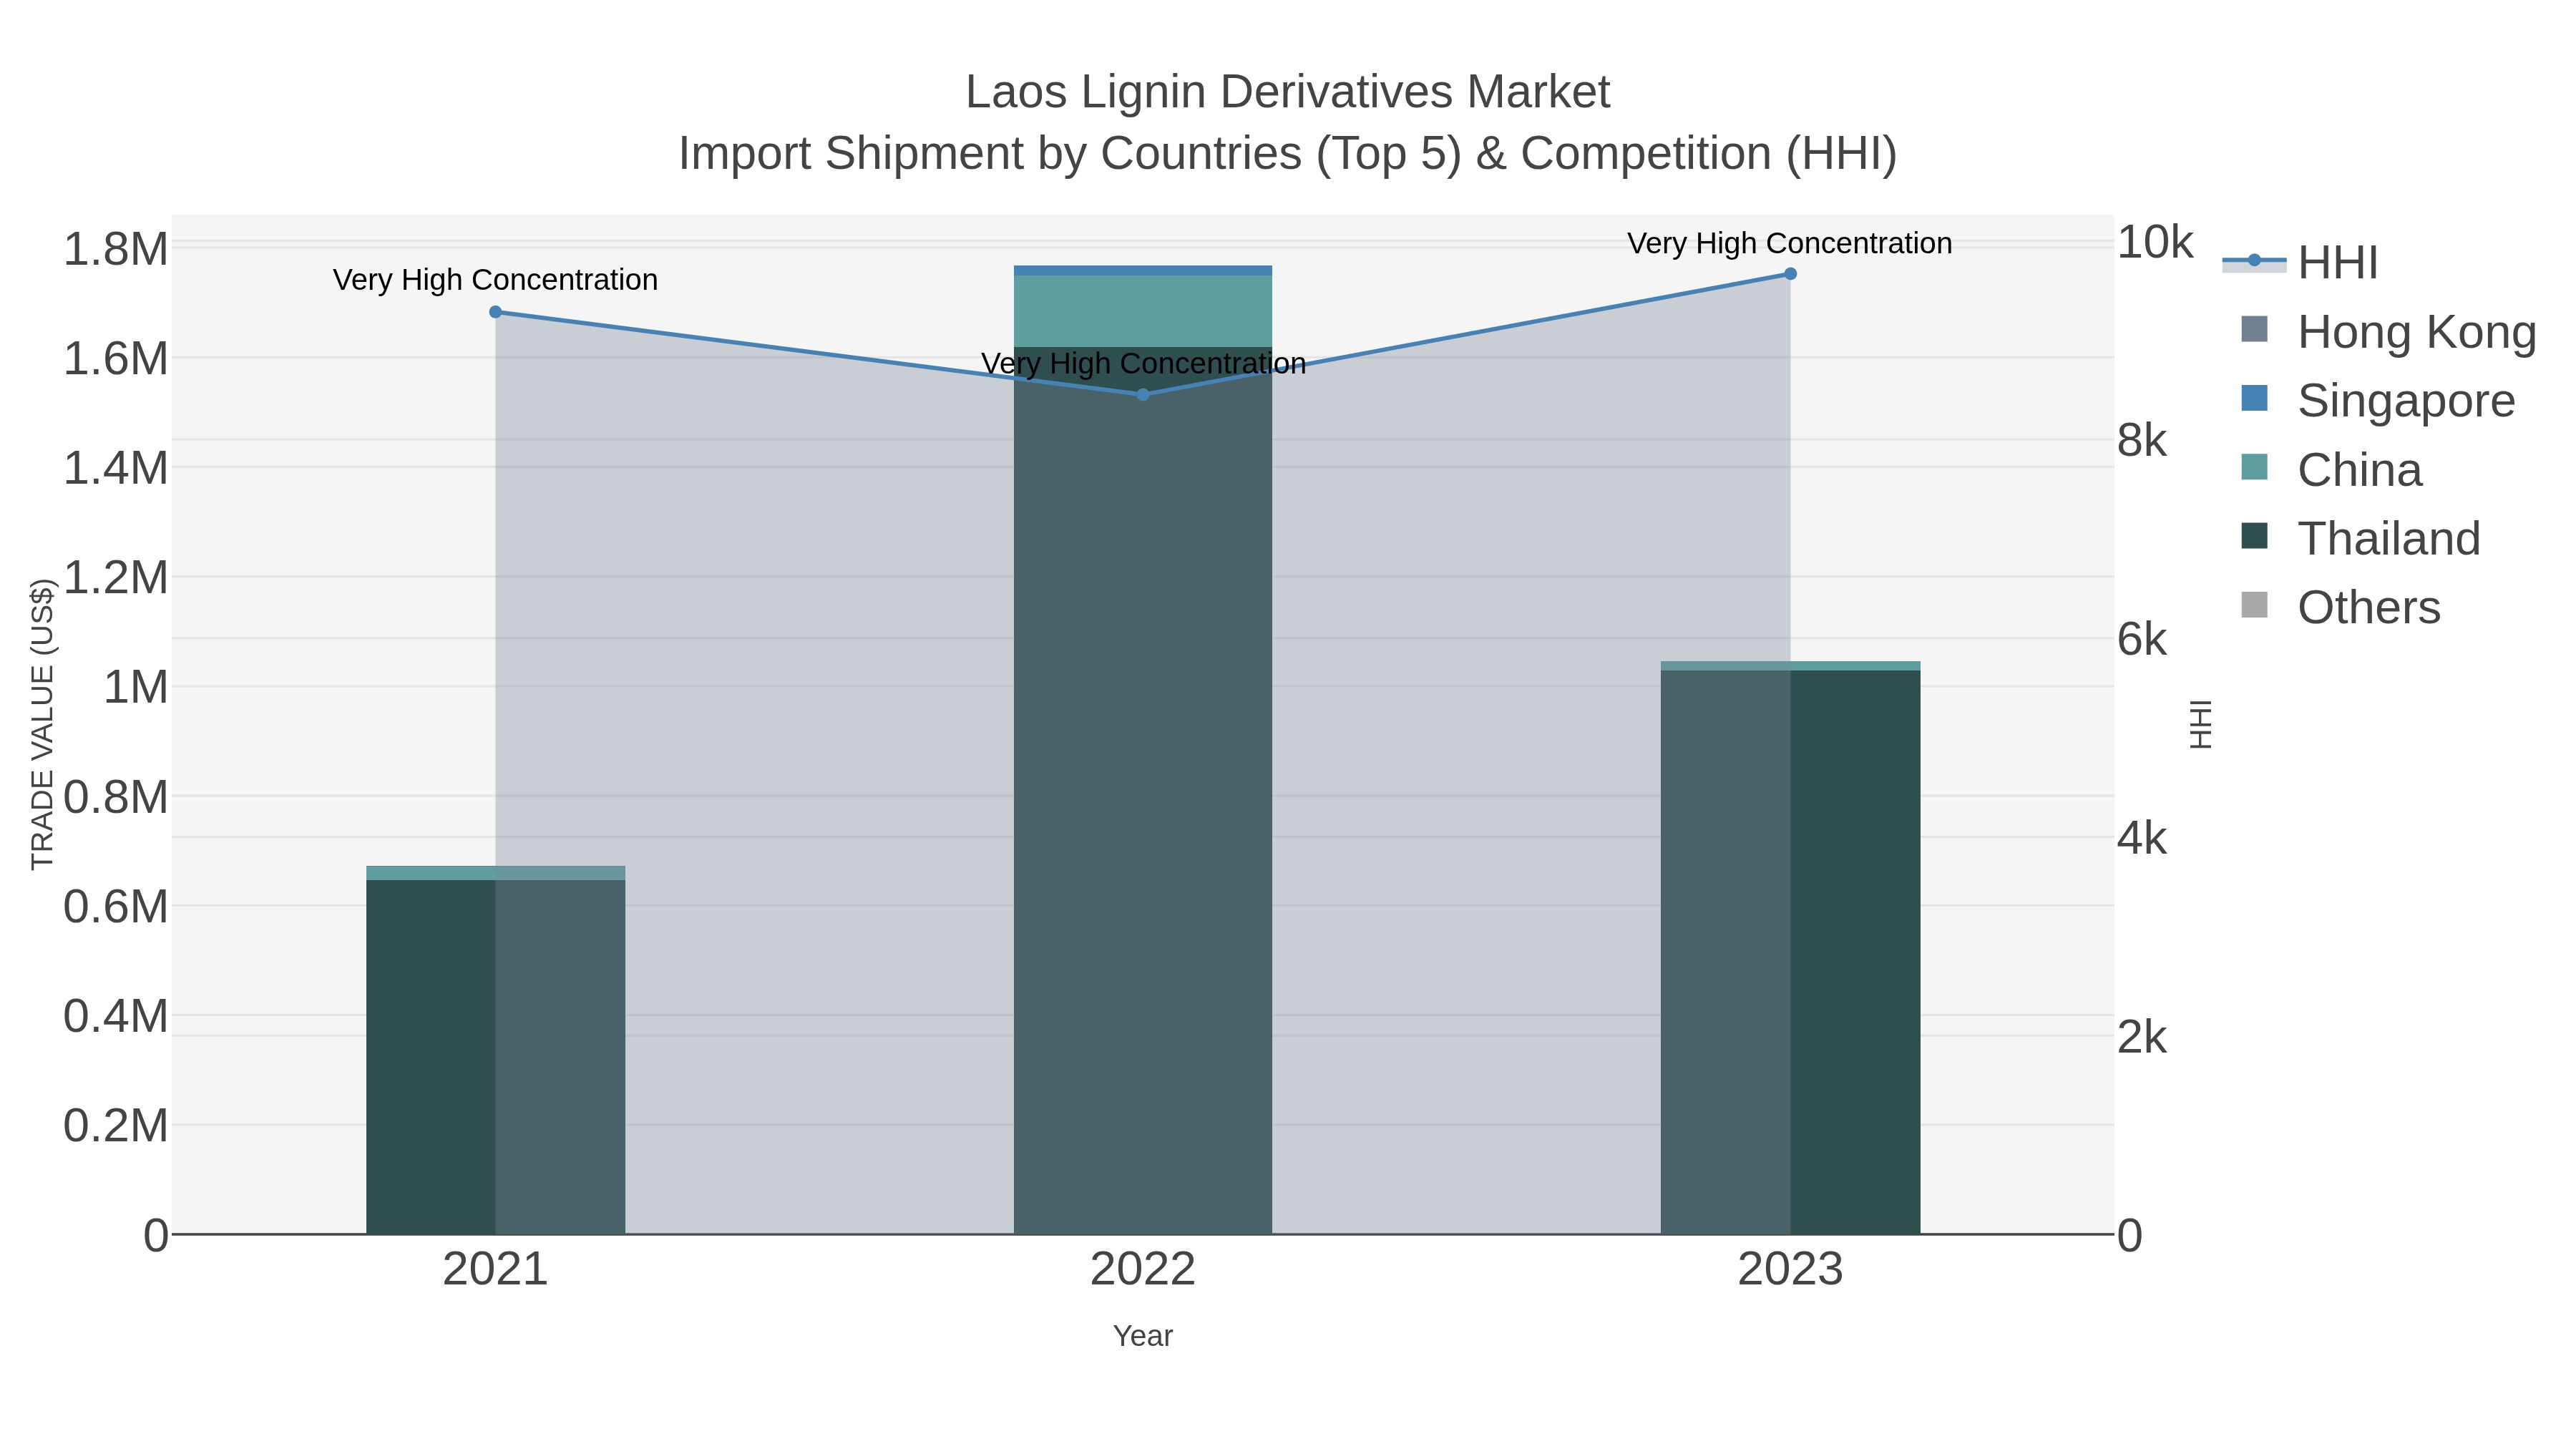Click the Year axis title
The width and height of the screenshot is (2576, 1449).
1143,1336
